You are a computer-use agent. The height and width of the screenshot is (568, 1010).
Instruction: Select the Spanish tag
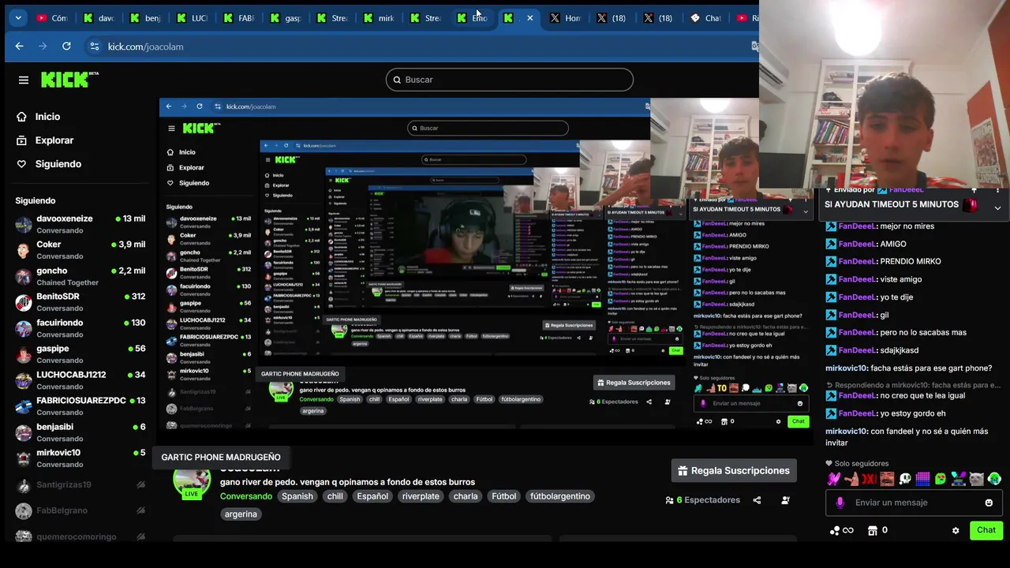coord(297,496)
